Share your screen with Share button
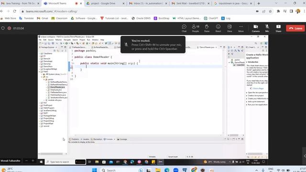Viewport: 306px width, 172px height. coord(278,28)
